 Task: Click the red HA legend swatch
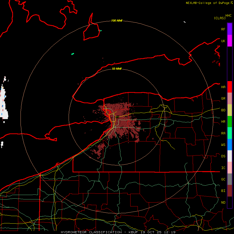tap(230, 87)
